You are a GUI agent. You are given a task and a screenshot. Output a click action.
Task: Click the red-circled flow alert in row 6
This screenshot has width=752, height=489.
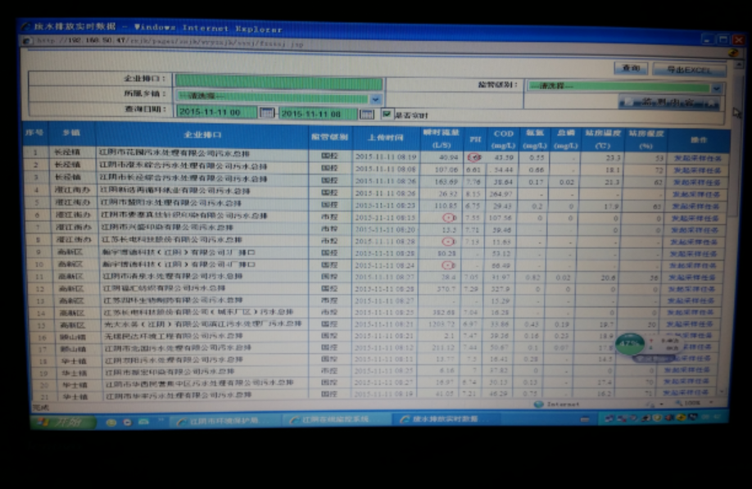point(448,218)
